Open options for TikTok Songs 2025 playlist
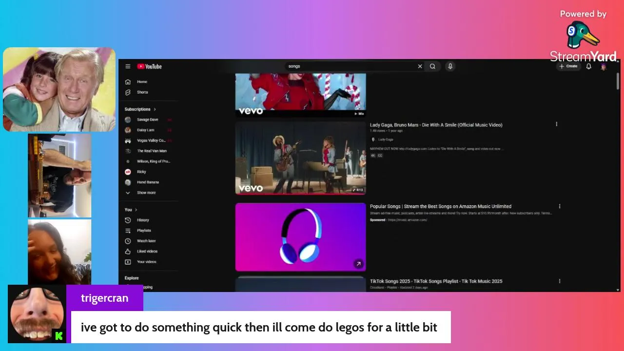This screenshot has height=351, width=624. pos(559,281)
